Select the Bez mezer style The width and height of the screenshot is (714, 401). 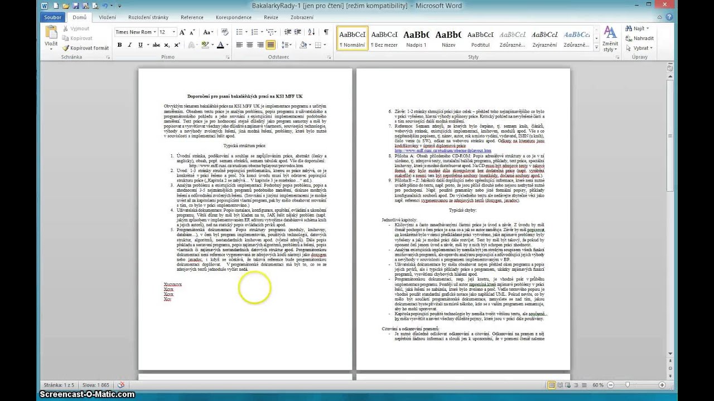tap(384, 38)
